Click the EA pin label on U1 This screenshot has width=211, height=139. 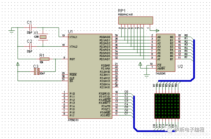tap(71, 81)
